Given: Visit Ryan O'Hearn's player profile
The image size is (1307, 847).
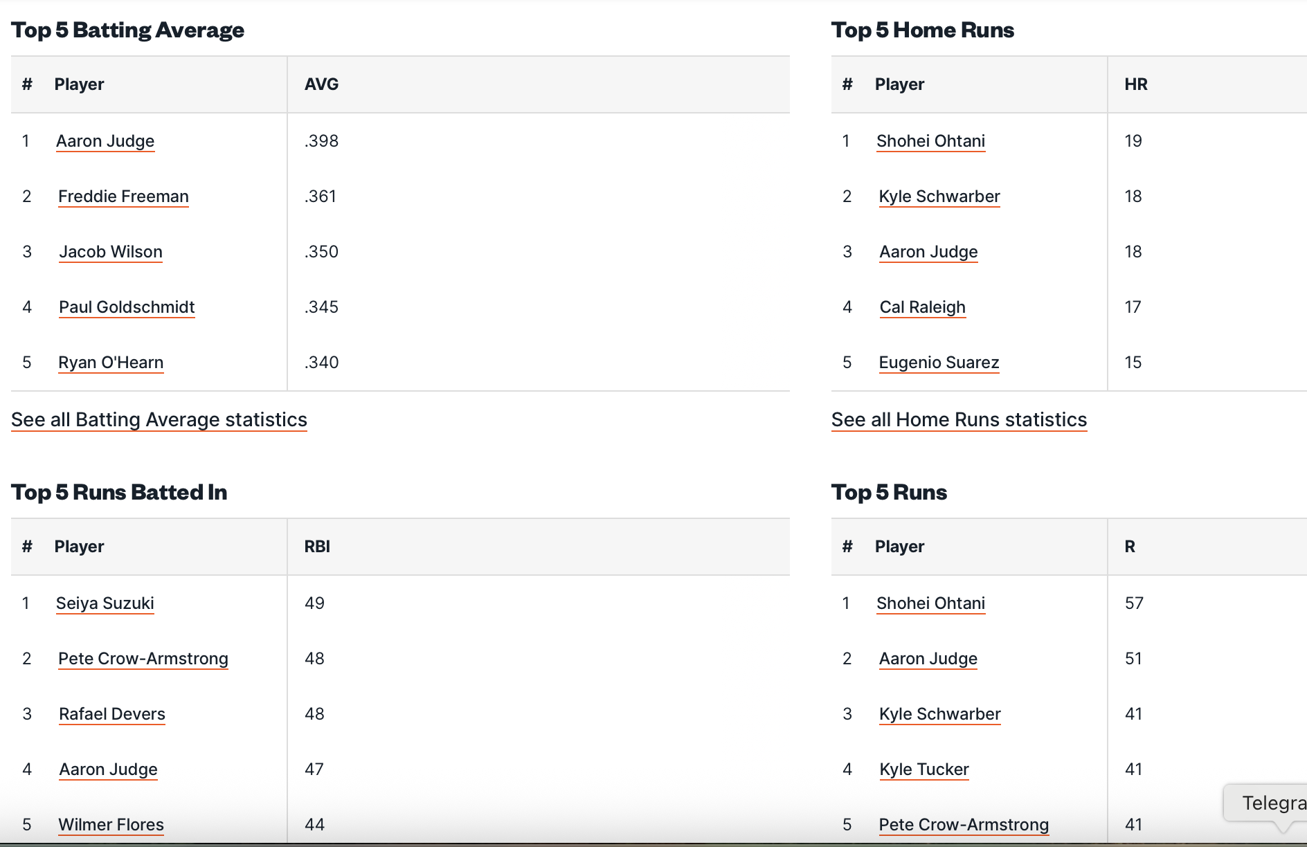Looking at the screenshot, I should pos(111,363).
